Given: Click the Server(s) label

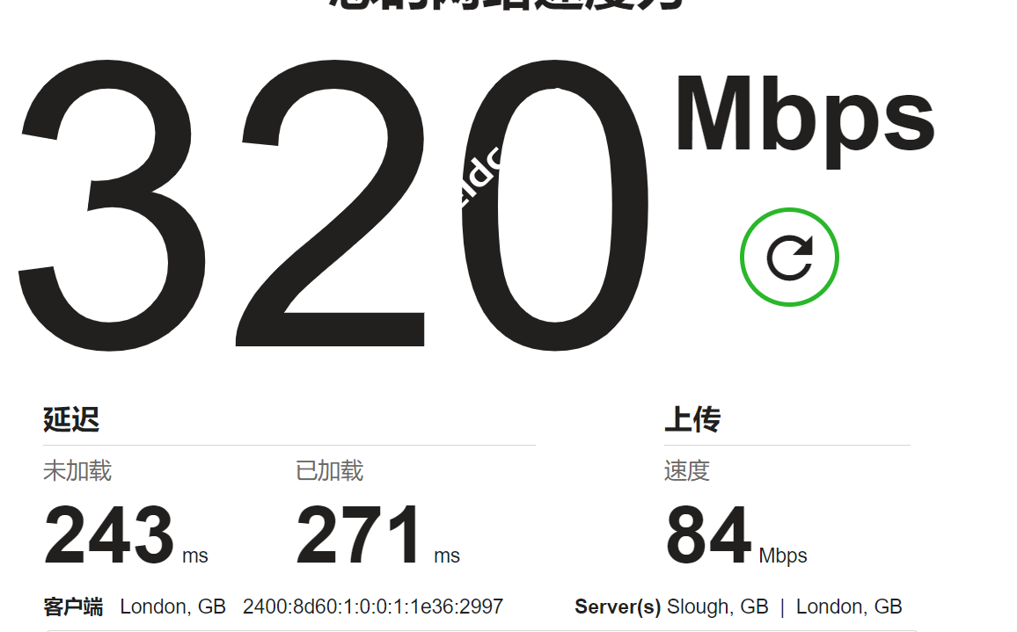Looking at the screenshot, I should point(618,607).
